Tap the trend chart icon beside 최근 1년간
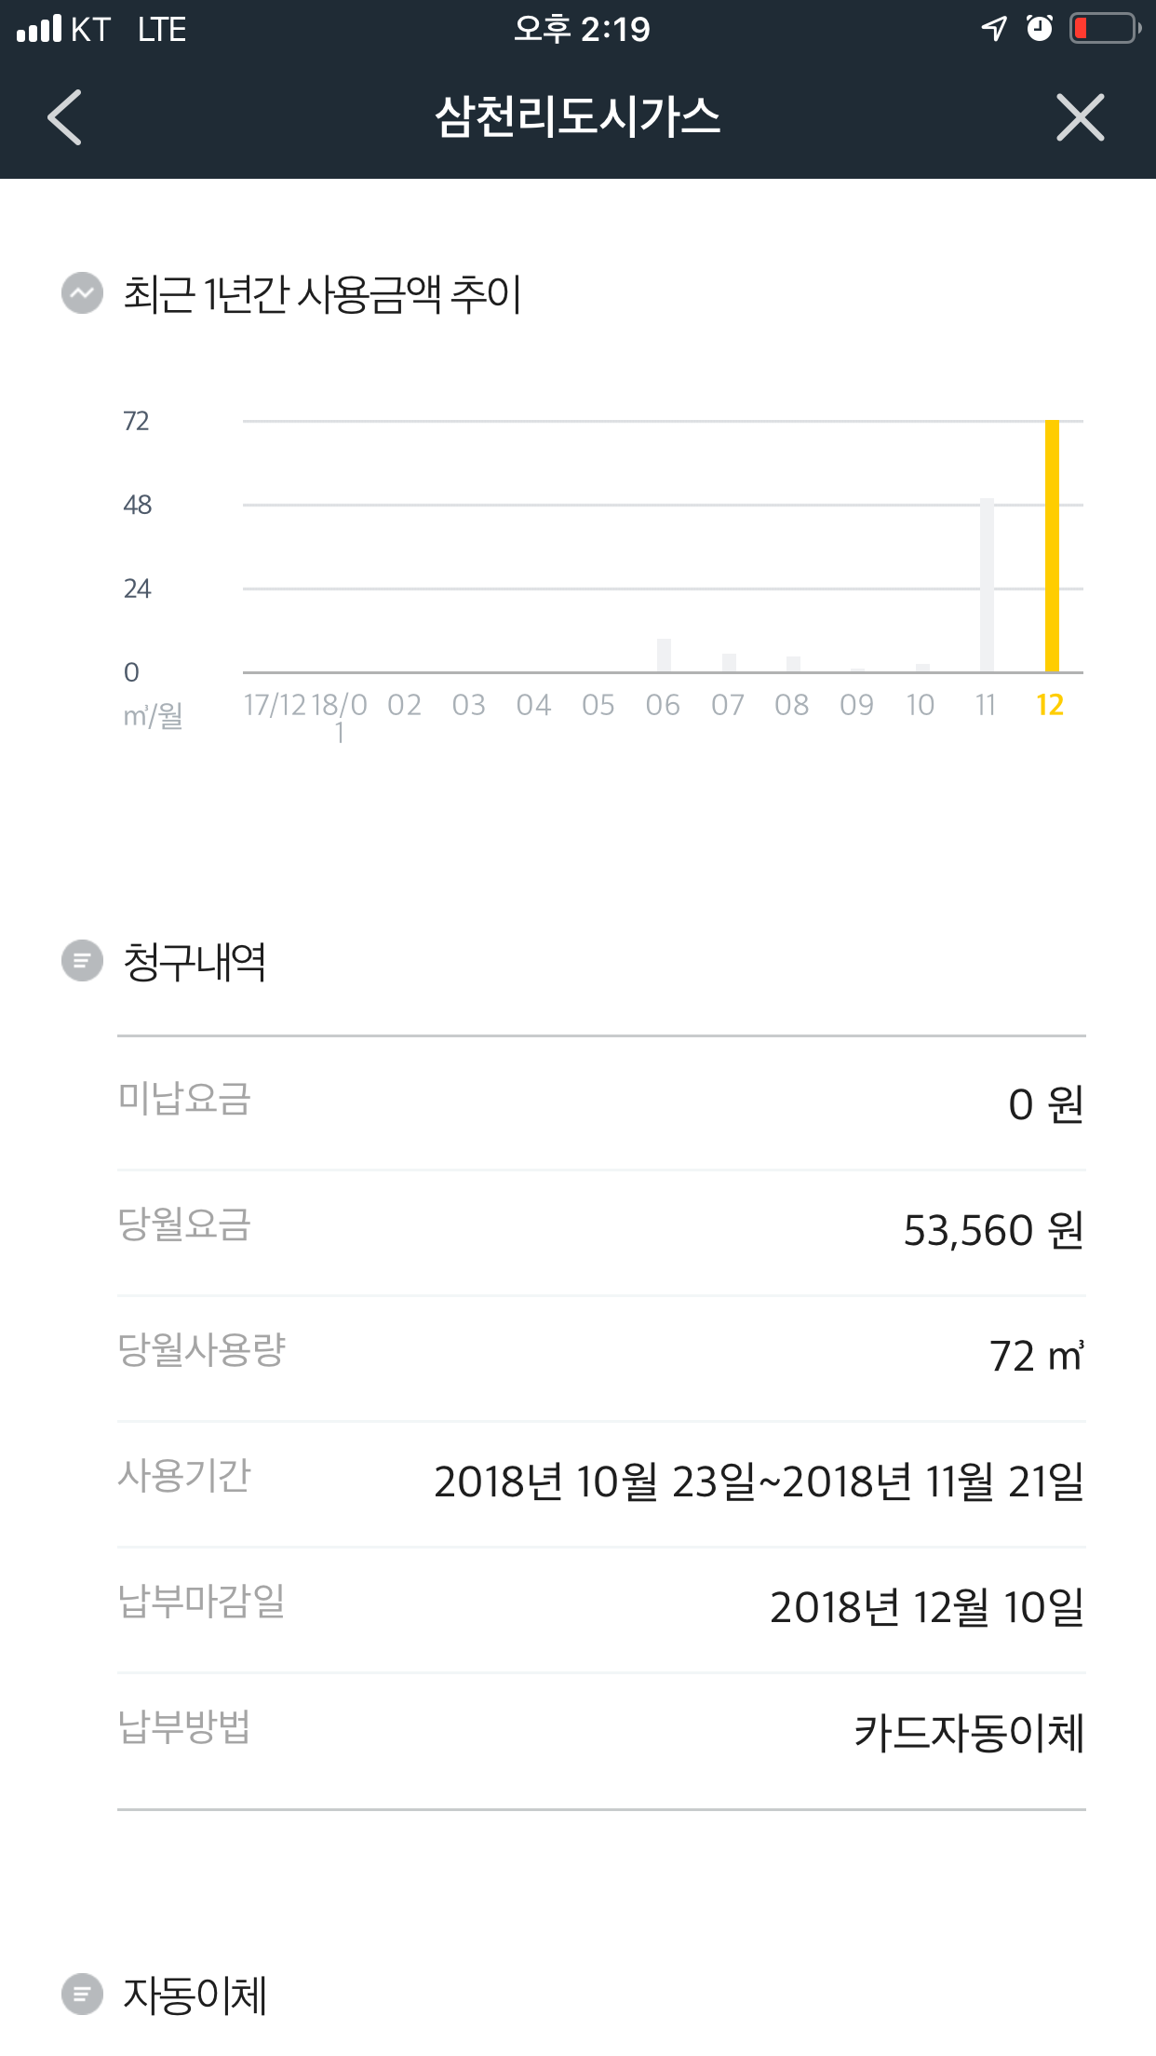This screenshot has width=1156, height=2056. click(82, 293)
